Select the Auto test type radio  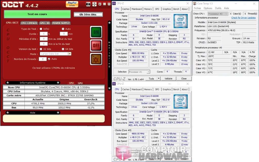coord(63,29)
